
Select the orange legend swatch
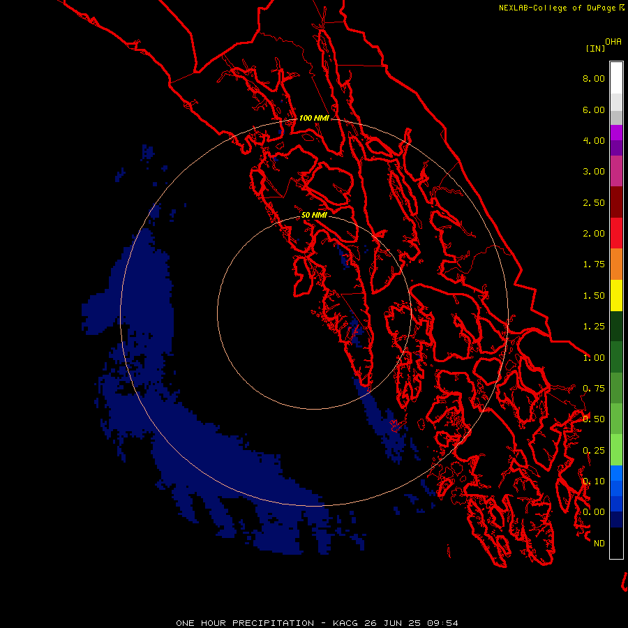tap(616, 264)
